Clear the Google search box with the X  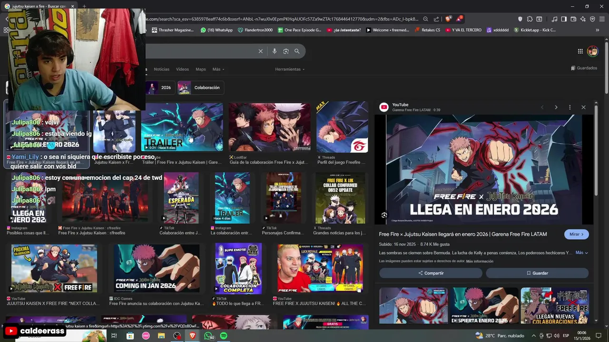[x=260, y=51]
